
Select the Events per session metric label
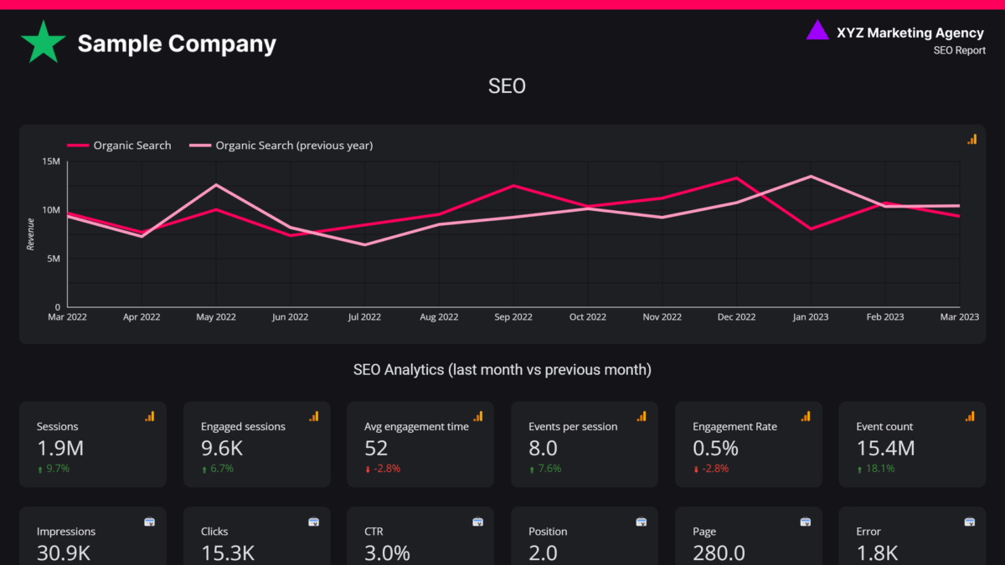[x=573, y=427]
